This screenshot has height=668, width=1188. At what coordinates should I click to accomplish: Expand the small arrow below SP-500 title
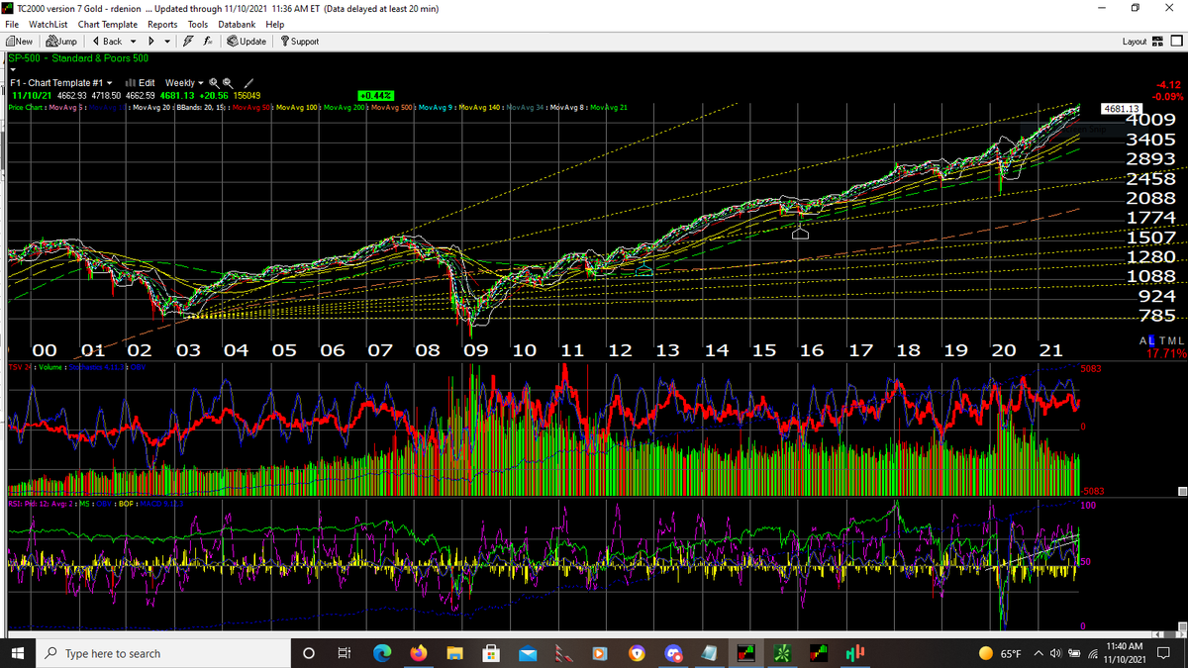point(12,71)
